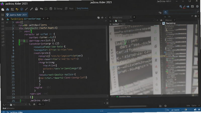Click the blue magnifier icon near top right
Viewport: 201px width, 113px height.
pyautogui.click(x=181, y=7)
